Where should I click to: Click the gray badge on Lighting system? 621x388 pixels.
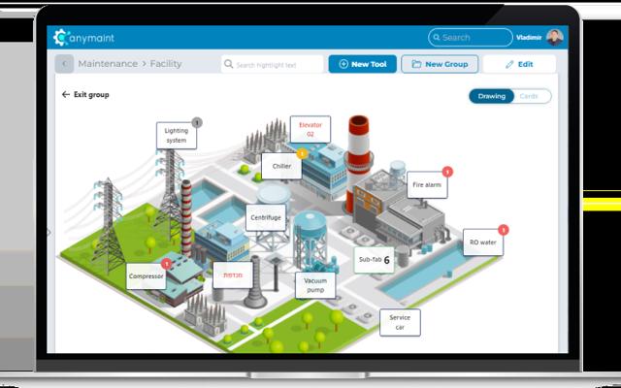pyautogui.click(x=197, y=123)
